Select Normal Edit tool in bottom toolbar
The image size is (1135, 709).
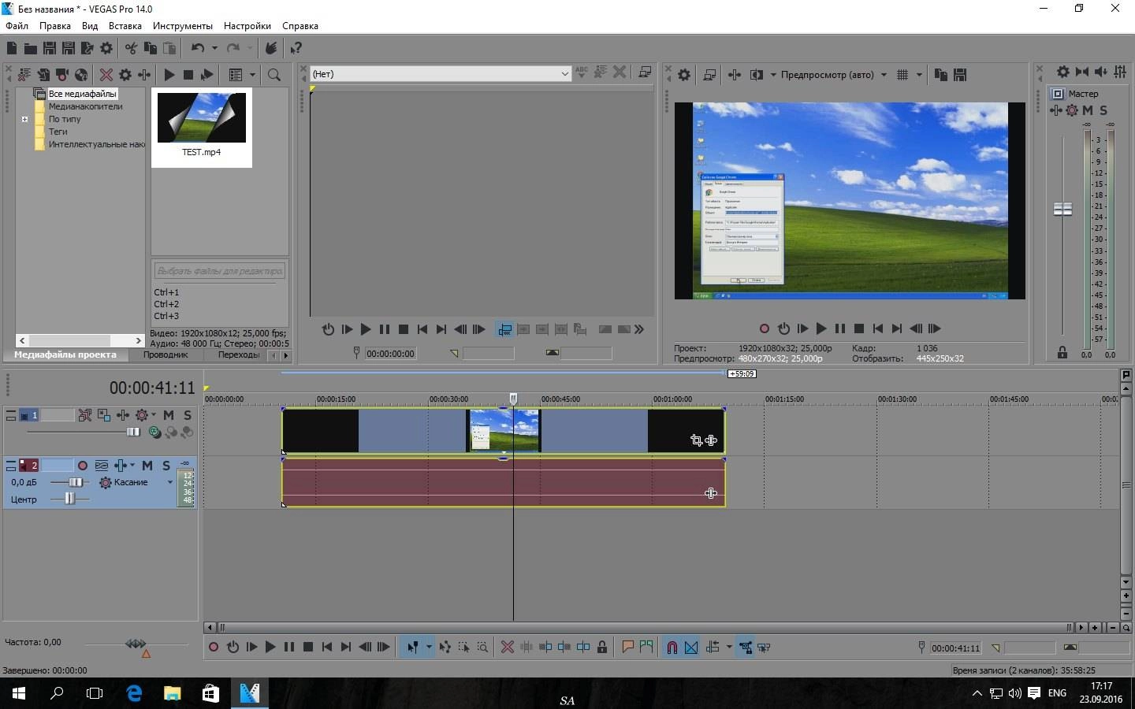pos(412,648)
